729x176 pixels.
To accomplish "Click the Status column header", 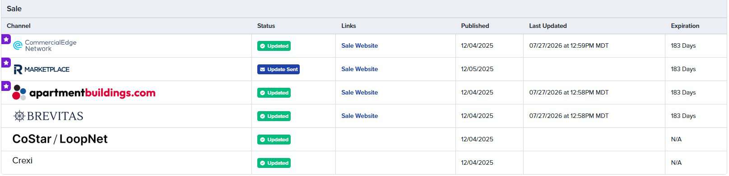I will coord(266,26).
